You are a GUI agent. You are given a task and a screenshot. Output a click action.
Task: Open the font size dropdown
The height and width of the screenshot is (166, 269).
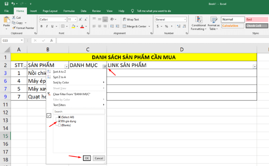[75, 20]
